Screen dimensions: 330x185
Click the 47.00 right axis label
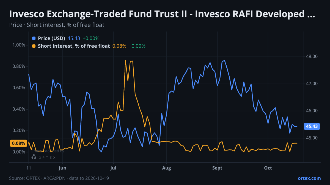click(312, 84)
